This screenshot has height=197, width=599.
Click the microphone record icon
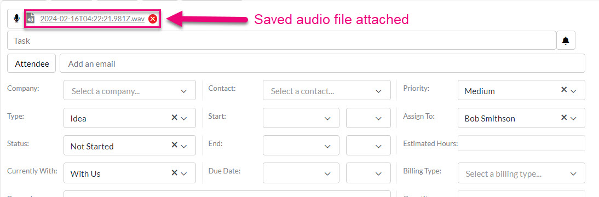tap(16, 19)
